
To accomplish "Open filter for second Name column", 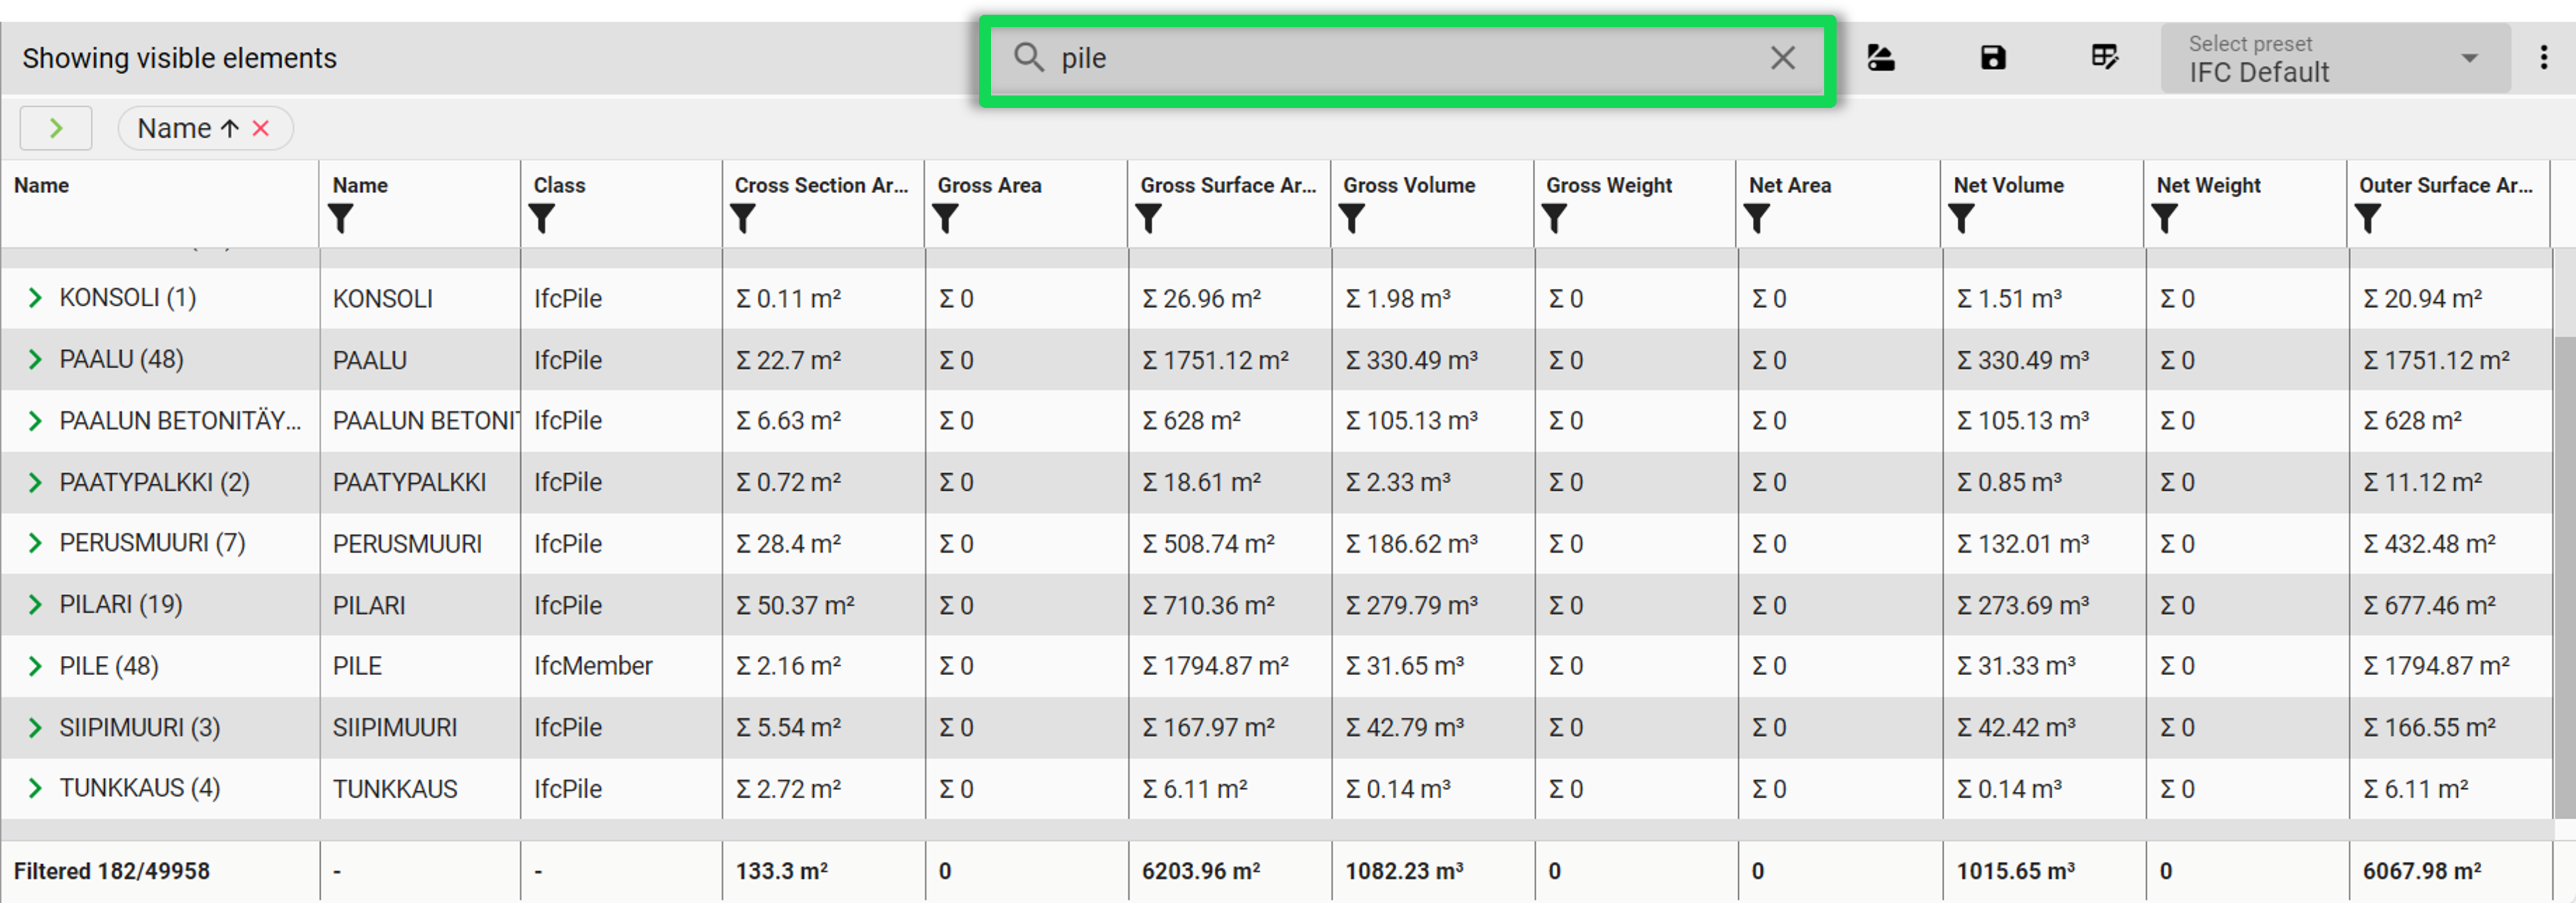I will 341,218.
